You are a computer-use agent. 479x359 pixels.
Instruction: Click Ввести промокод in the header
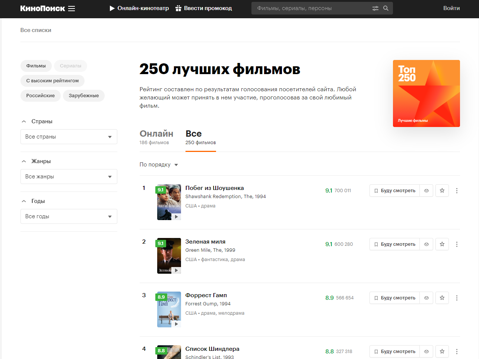pyautogui.click(x=204, y=8)
